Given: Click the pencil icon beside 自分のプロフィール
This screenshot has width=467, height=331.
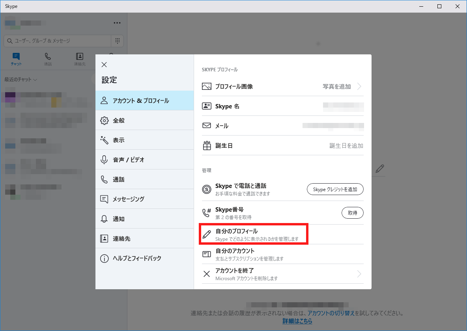Looking at the screenshot, I should click(207, 234).
